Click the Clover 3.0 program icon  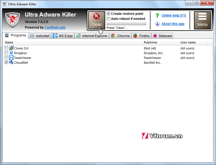(11, 48)
